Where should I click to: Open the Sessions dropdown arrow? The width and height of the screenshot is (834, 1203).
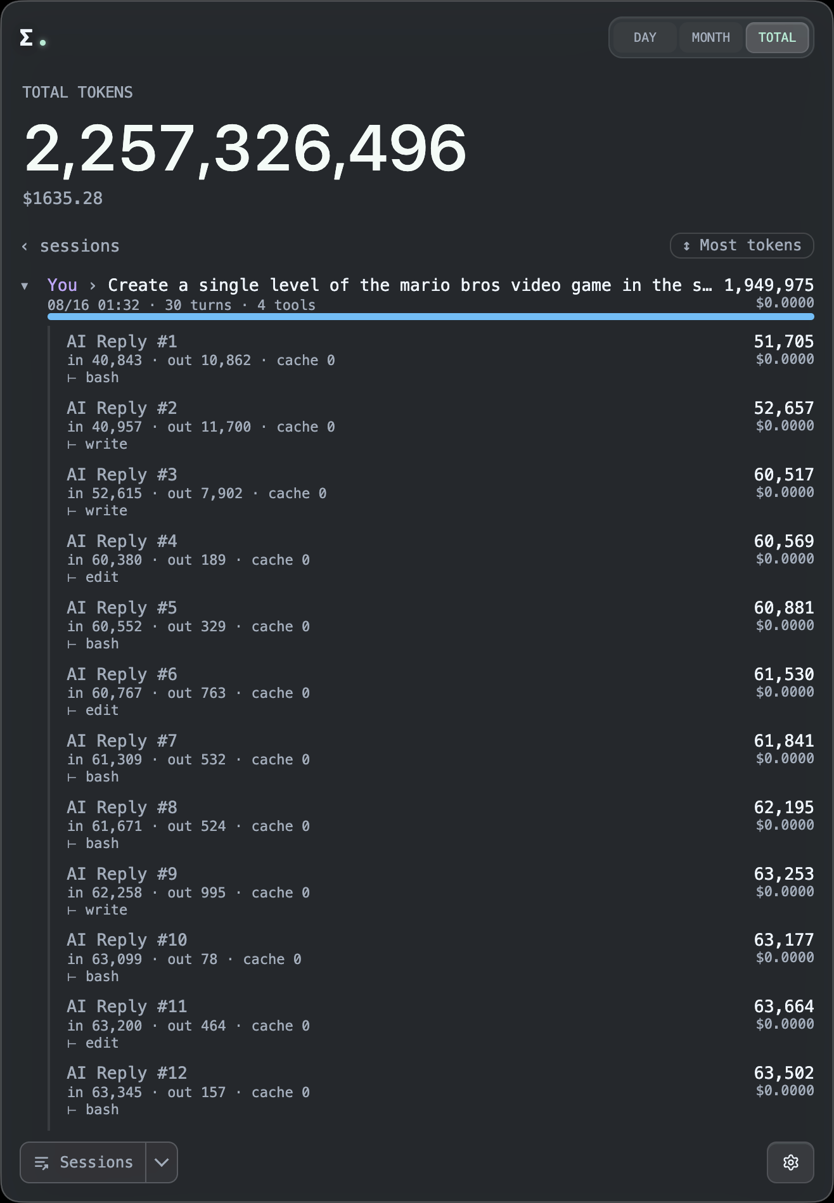(x=162, y=1162)
